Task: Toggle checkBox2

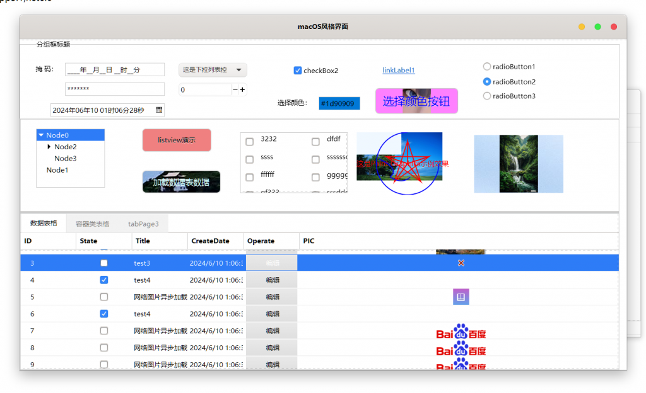Action: coord(298,71)
